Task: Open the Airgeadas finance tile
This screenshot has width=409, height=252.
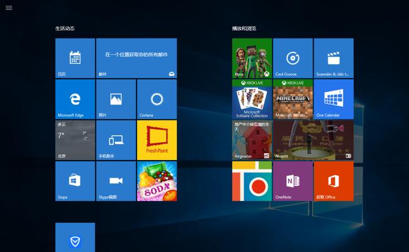Action: click(x=252, y=140)
